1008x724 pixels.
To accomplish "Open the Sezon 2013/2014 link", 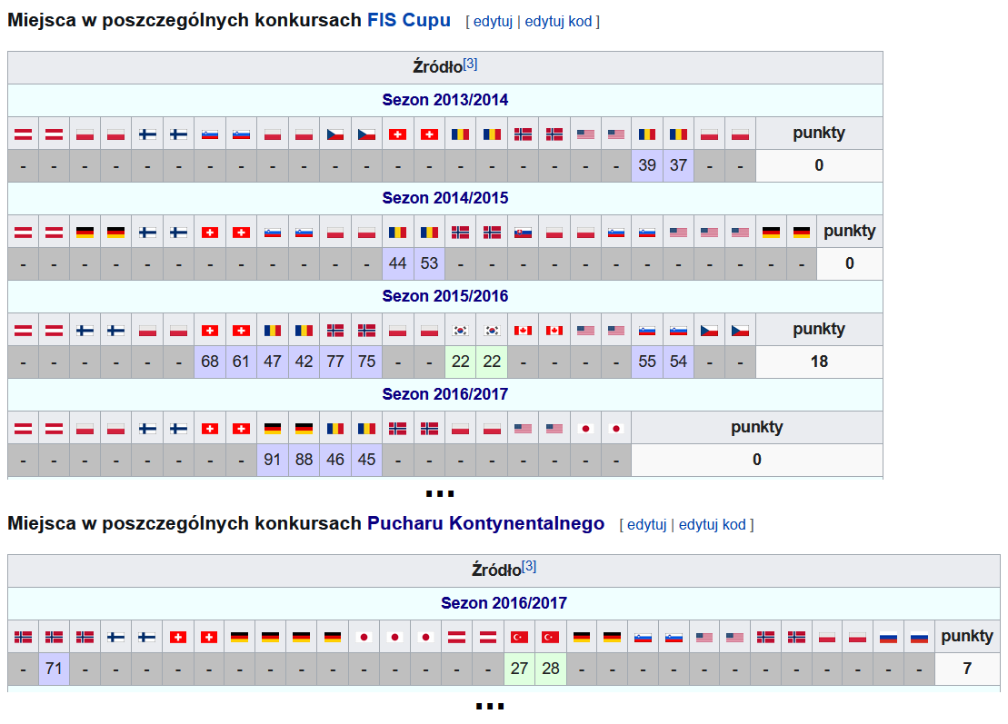I will [x=444, y=100].
